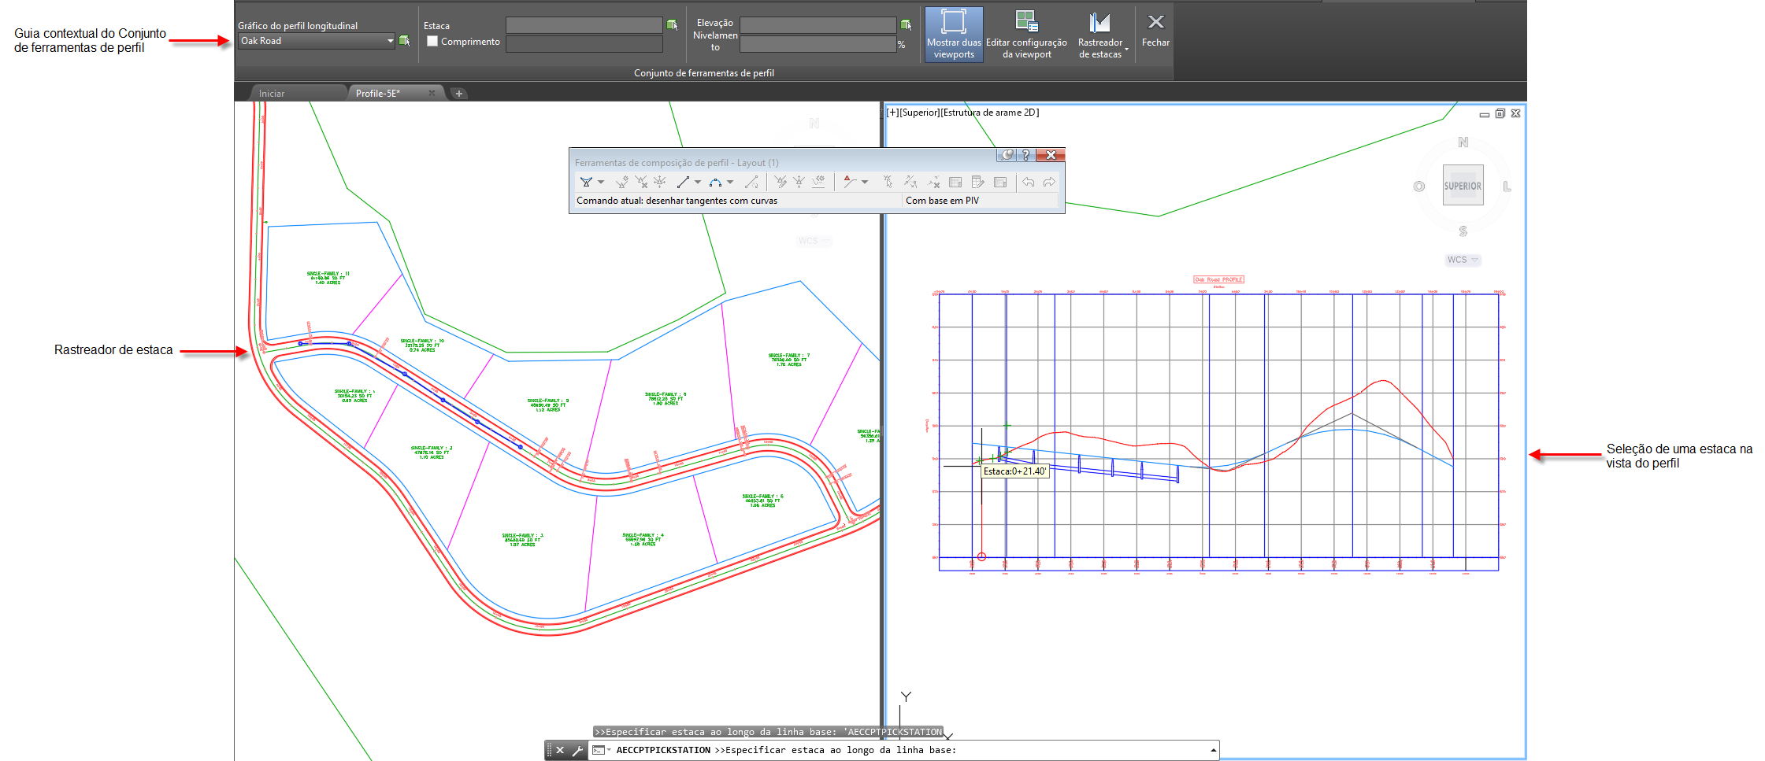Click the Insert PVI tool icon
This screenshot has height=761, width=1765.
tap(622, 182)
